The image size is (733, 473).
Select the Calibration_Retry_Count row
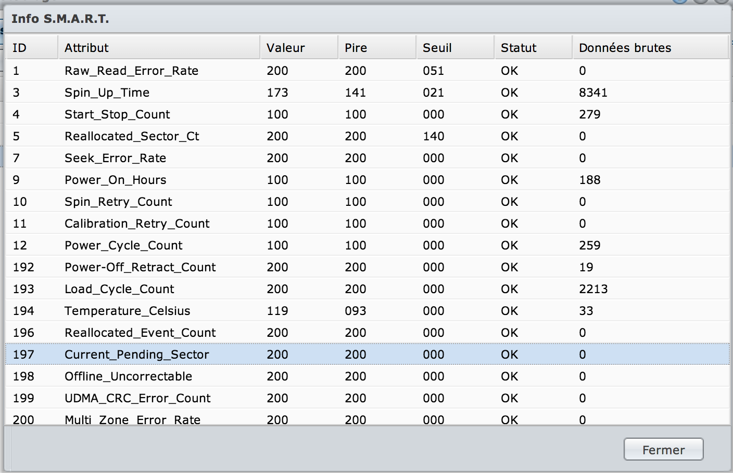pyautogui.click(x=137, y=224)
